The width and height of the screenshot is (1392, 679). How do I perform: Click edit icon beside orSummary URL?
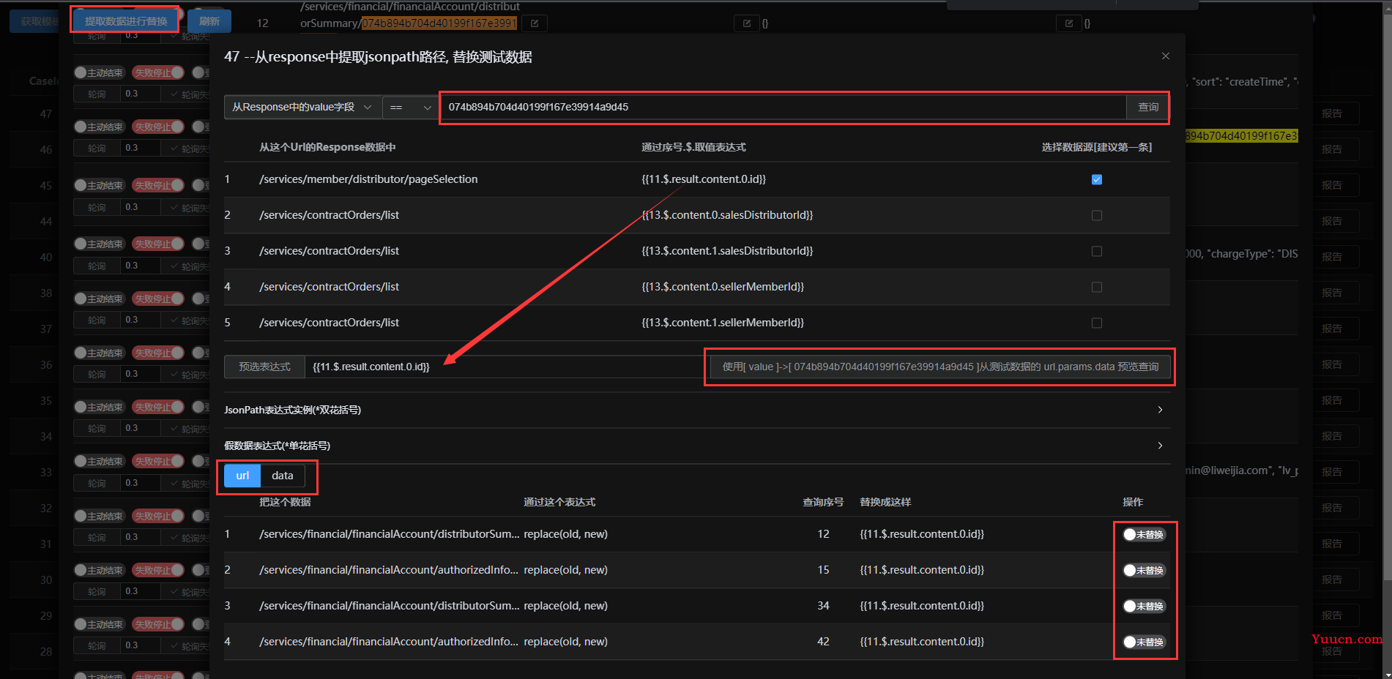pos(535,23)
